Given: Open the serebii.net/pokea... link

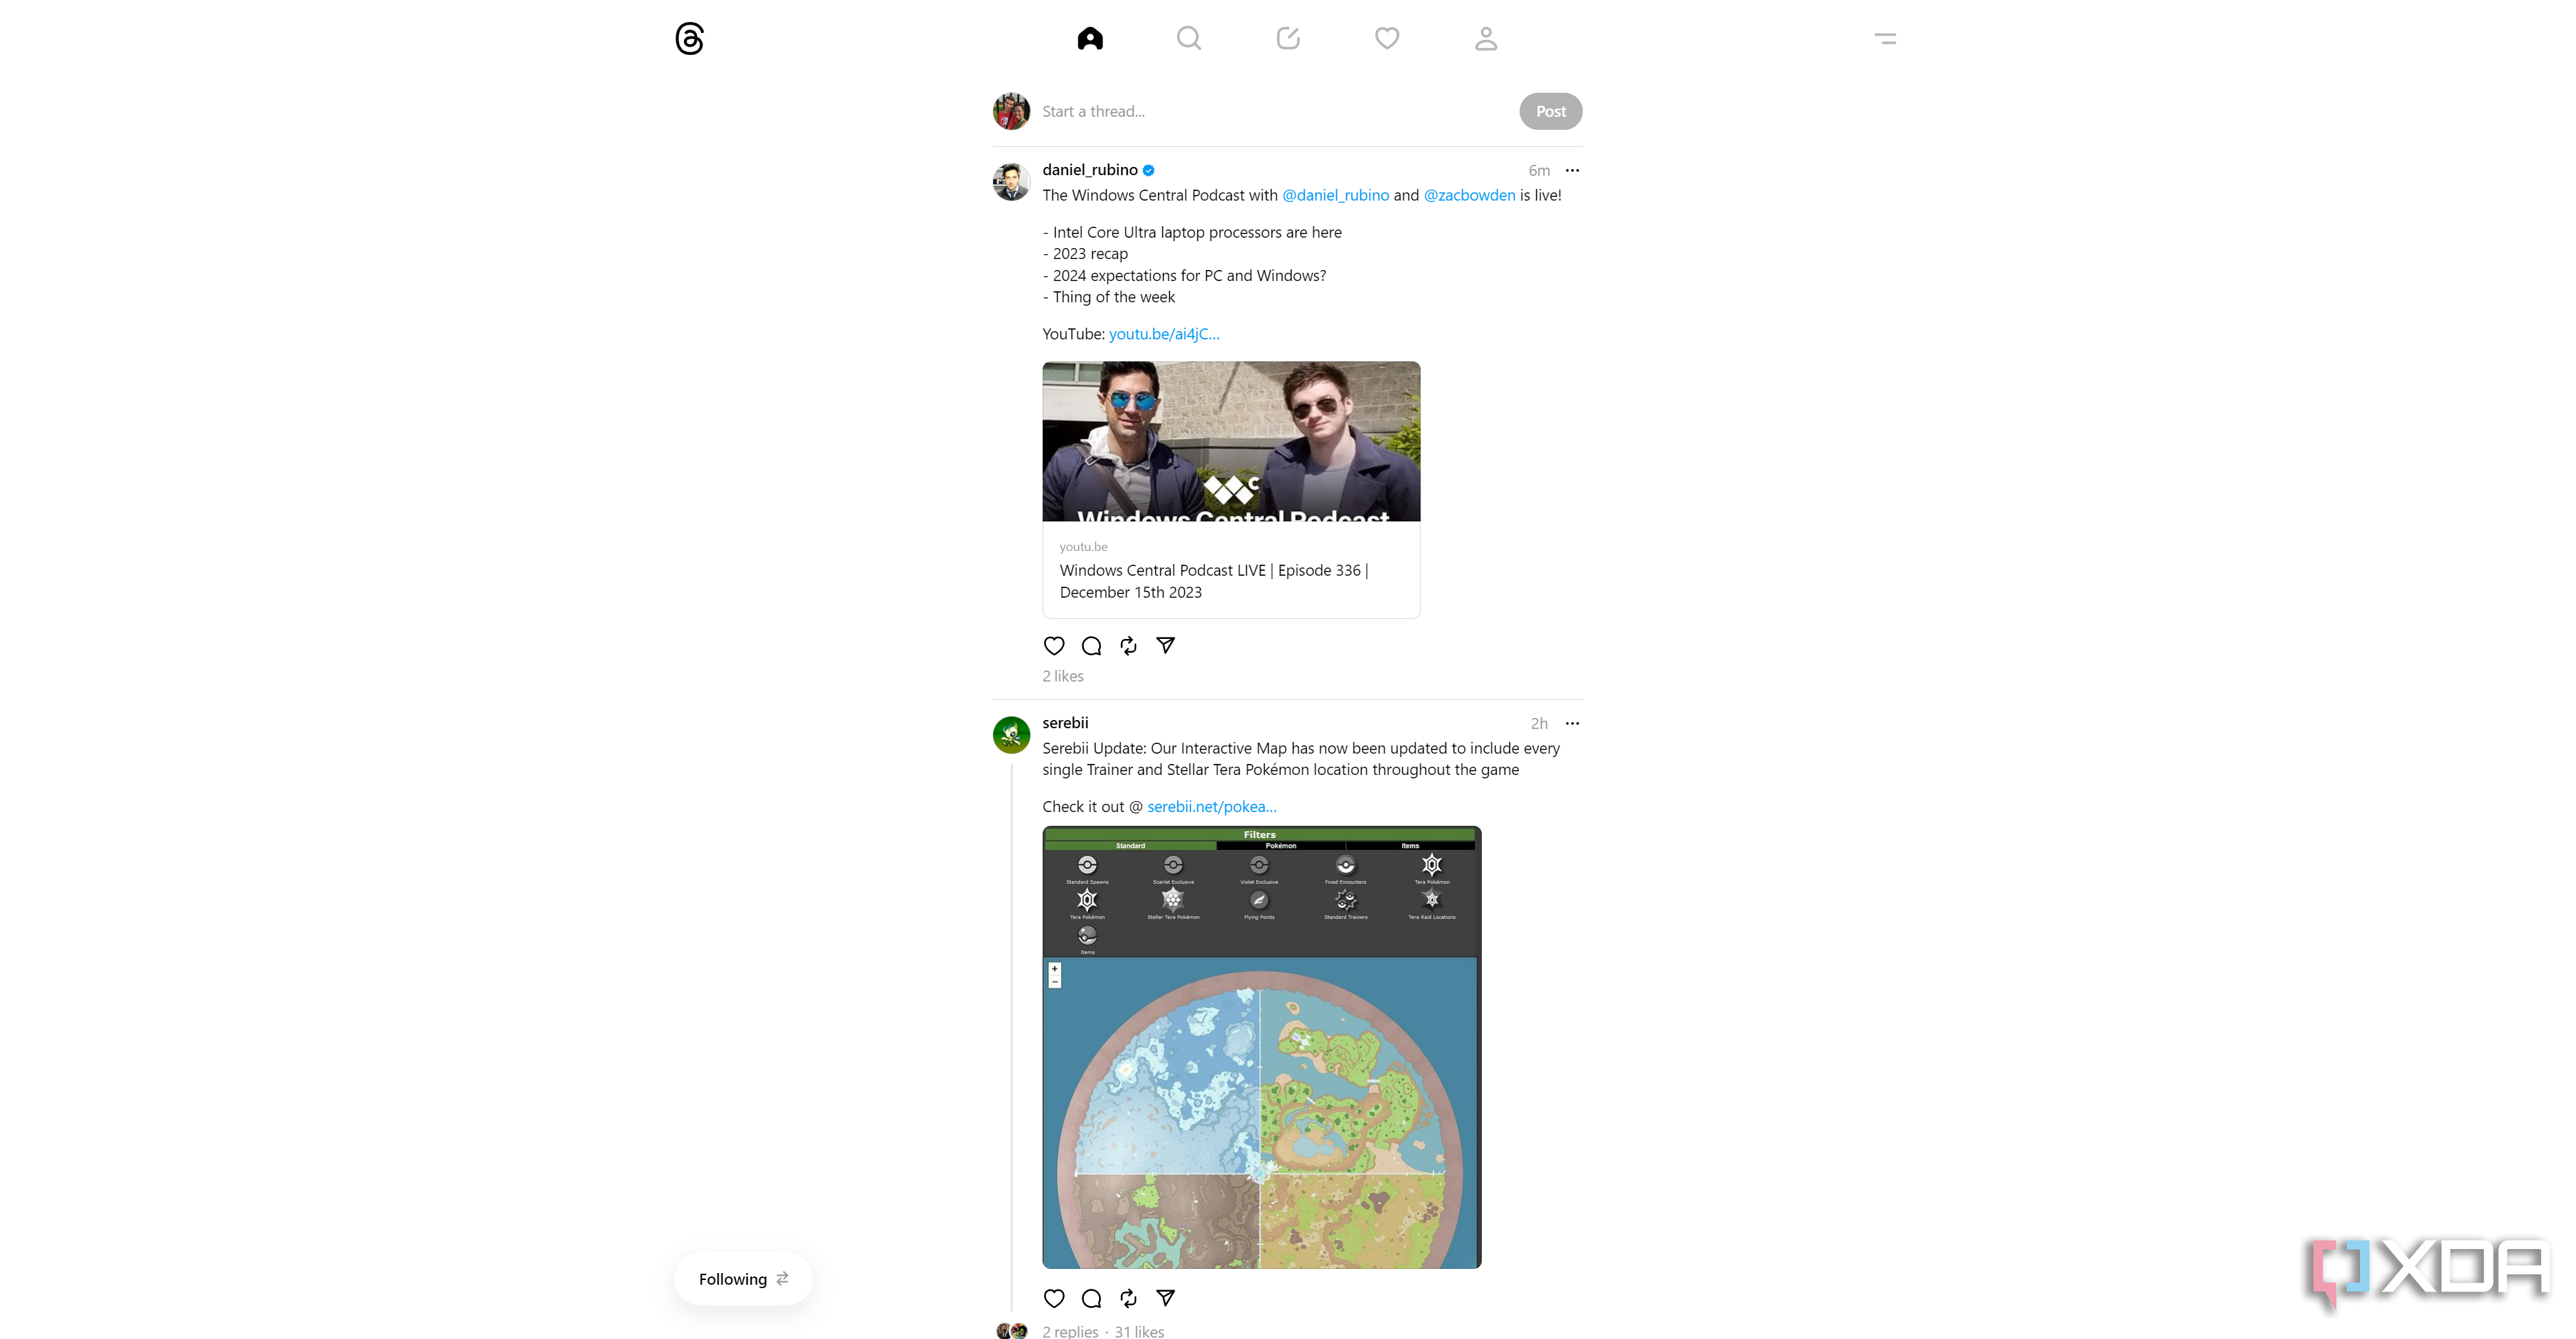Looking at the screenshot, I should [1211, 807].
